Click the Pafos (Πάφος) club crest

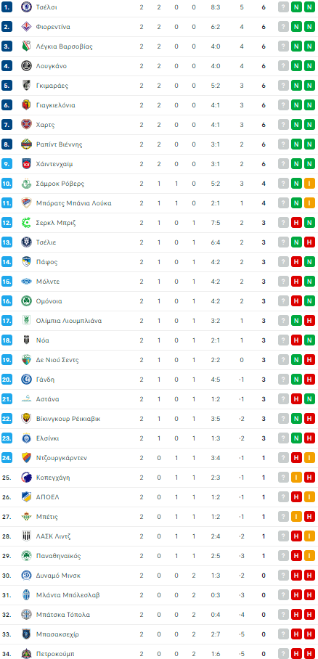(26, 262)
